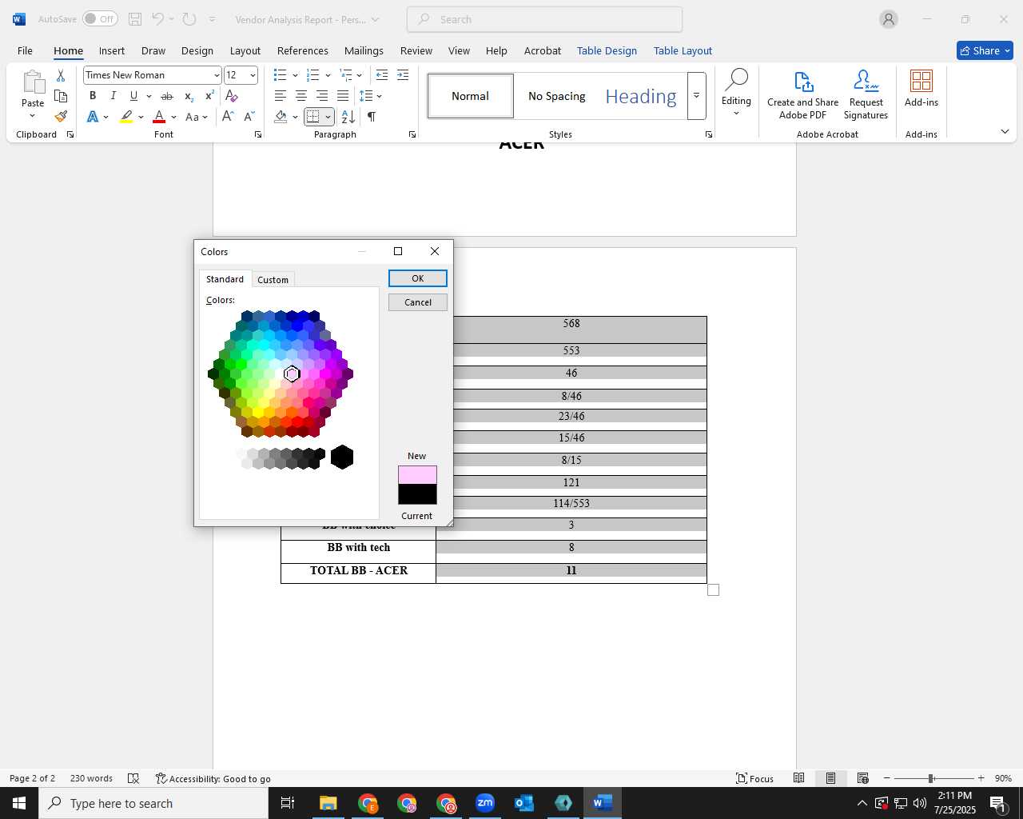Open Create and Share Adobe PDF
Viewport: 1023px width, 819px height.
pos(803,95)
